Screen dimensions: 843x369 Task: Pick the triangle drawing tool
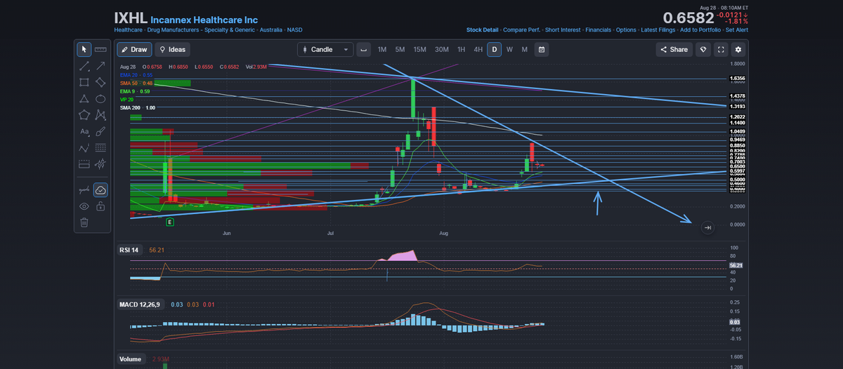pos(84,98)
